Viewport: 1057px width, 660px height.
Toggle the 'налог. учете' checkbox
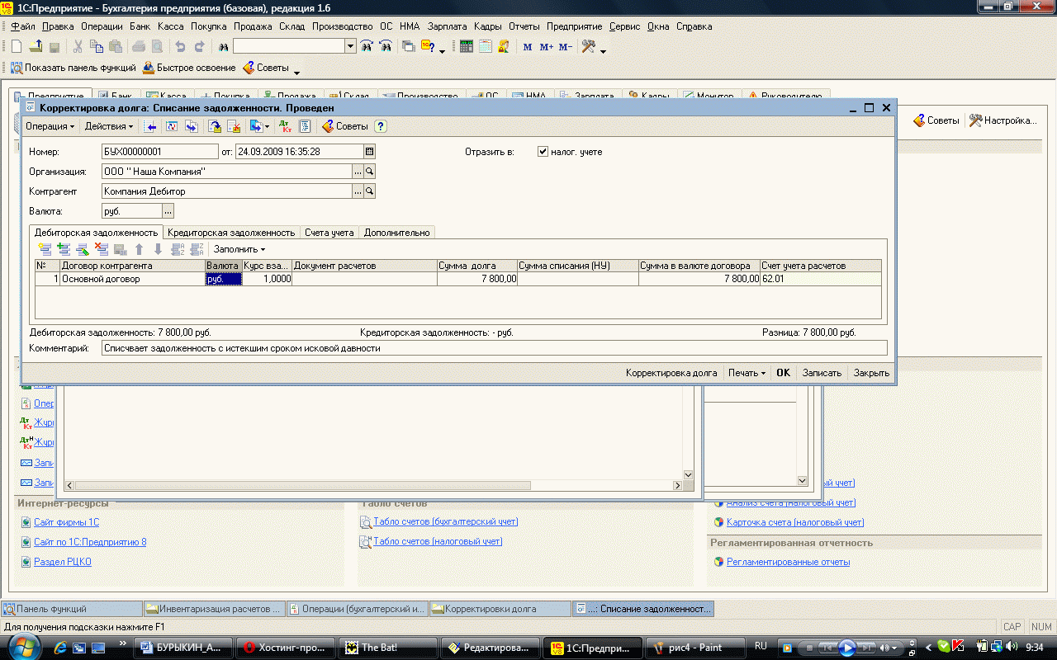click(543, 152)
